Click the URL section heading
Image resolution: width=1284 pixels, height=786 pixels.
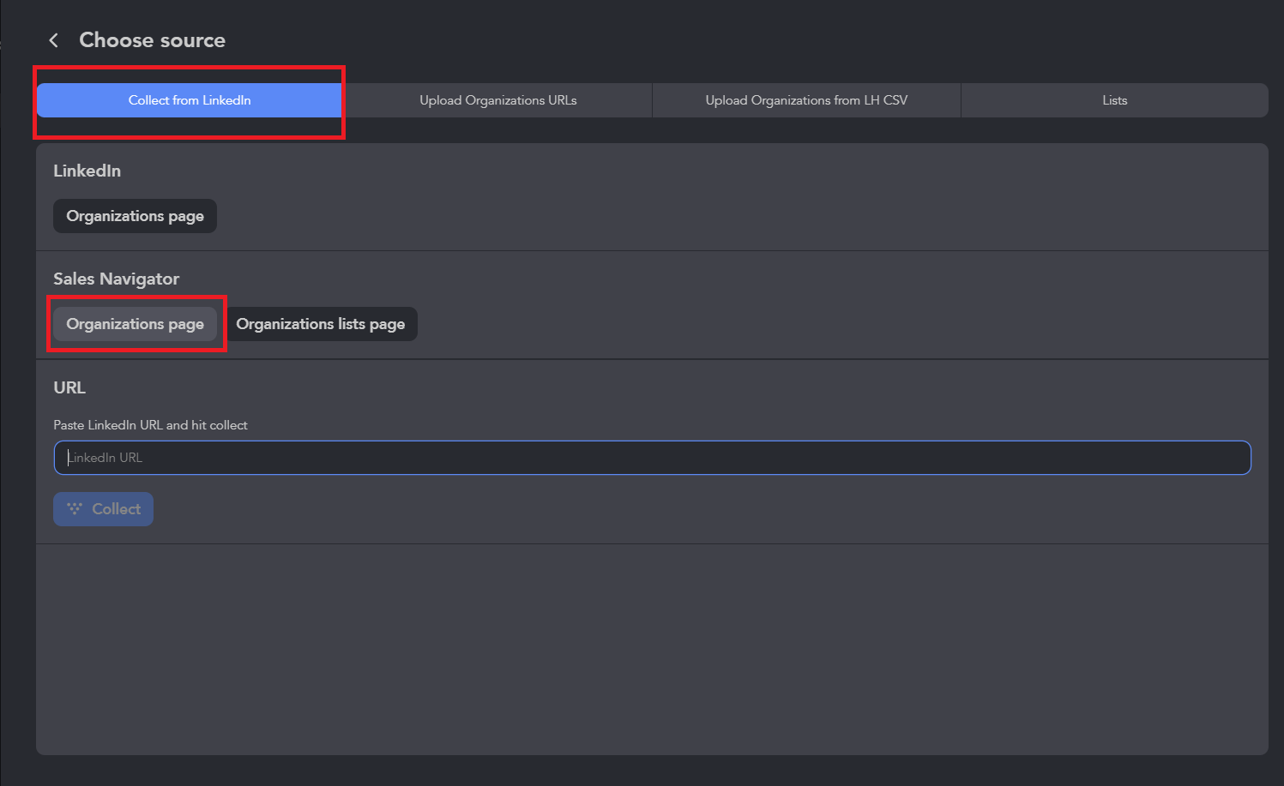point(69,387)
